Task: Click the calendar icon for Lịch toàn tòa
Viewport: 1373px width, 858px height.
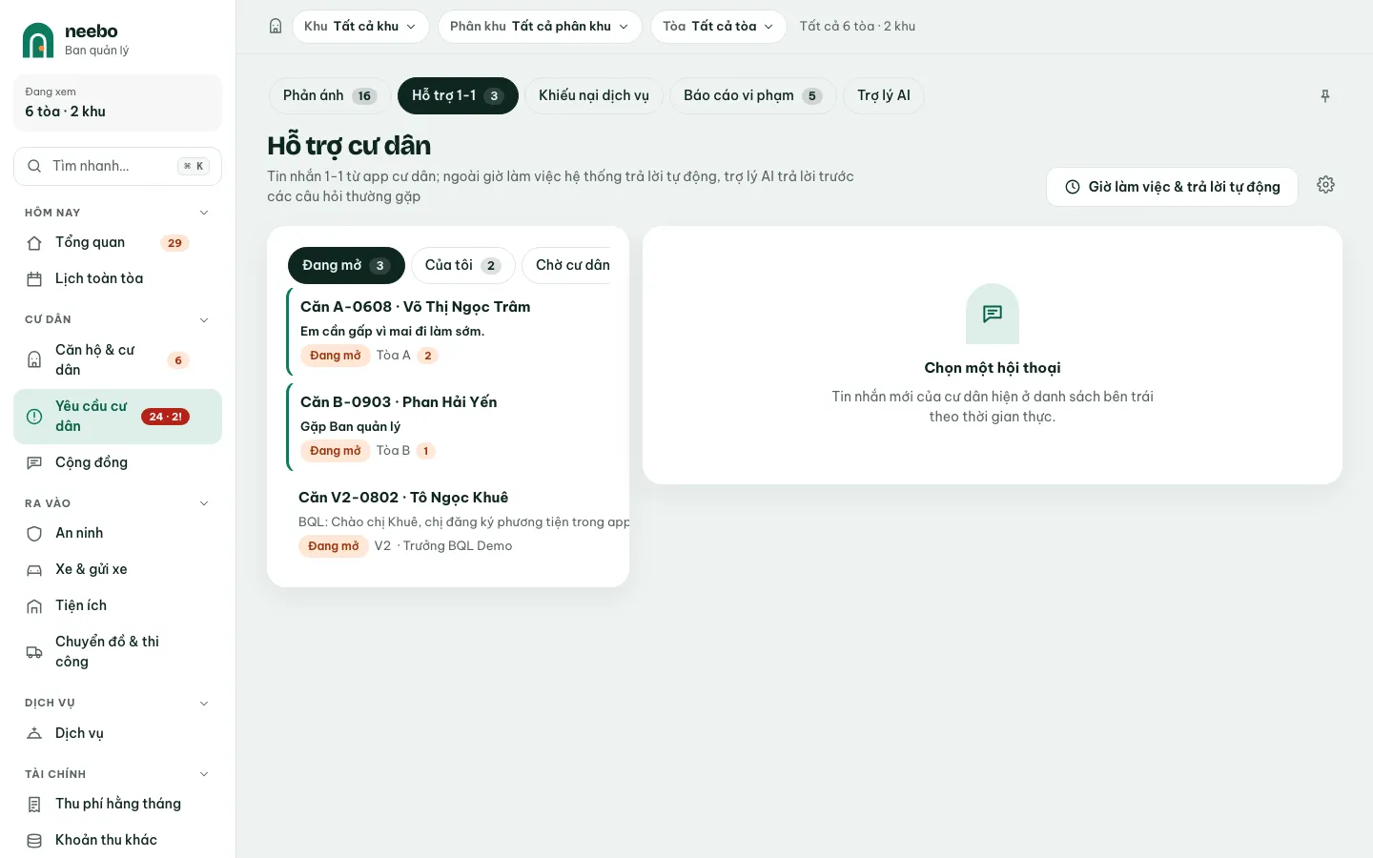Action: (x=34, y=279)
